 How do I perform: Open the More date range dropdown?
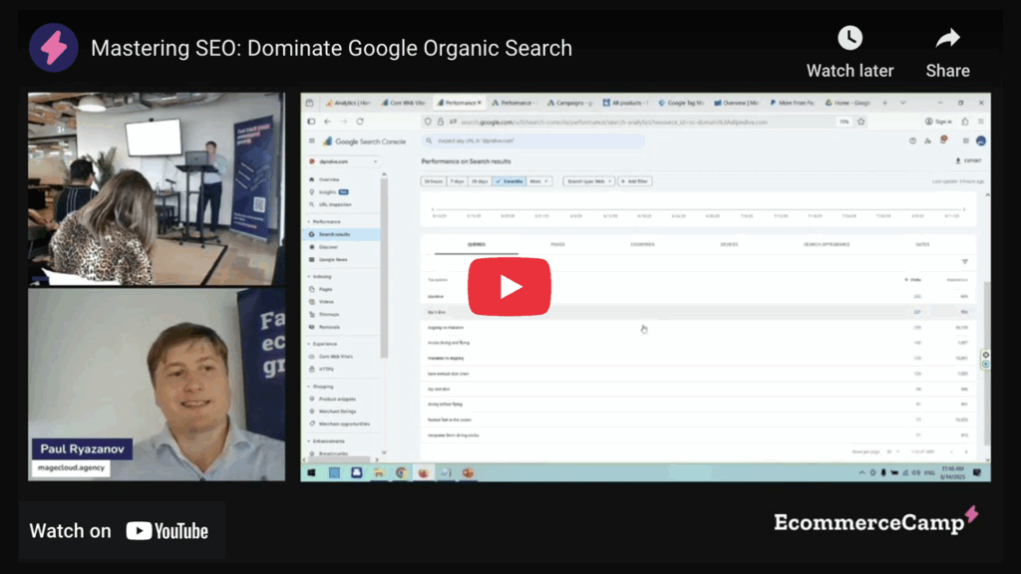[x=539, y=181]
